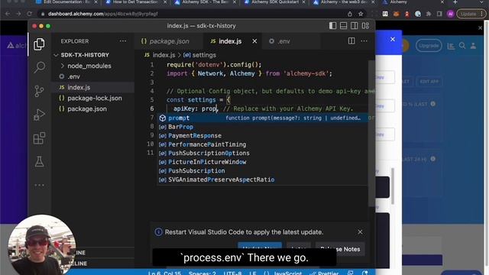Open browser extensions puzzle icon

(x=429, y=14)
